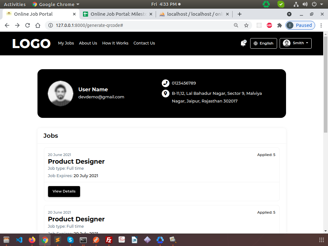Click the Job Expires: 20 July 2021 text
The height and width of the screenshot is (246, 328).
click(x=73, y=176)
